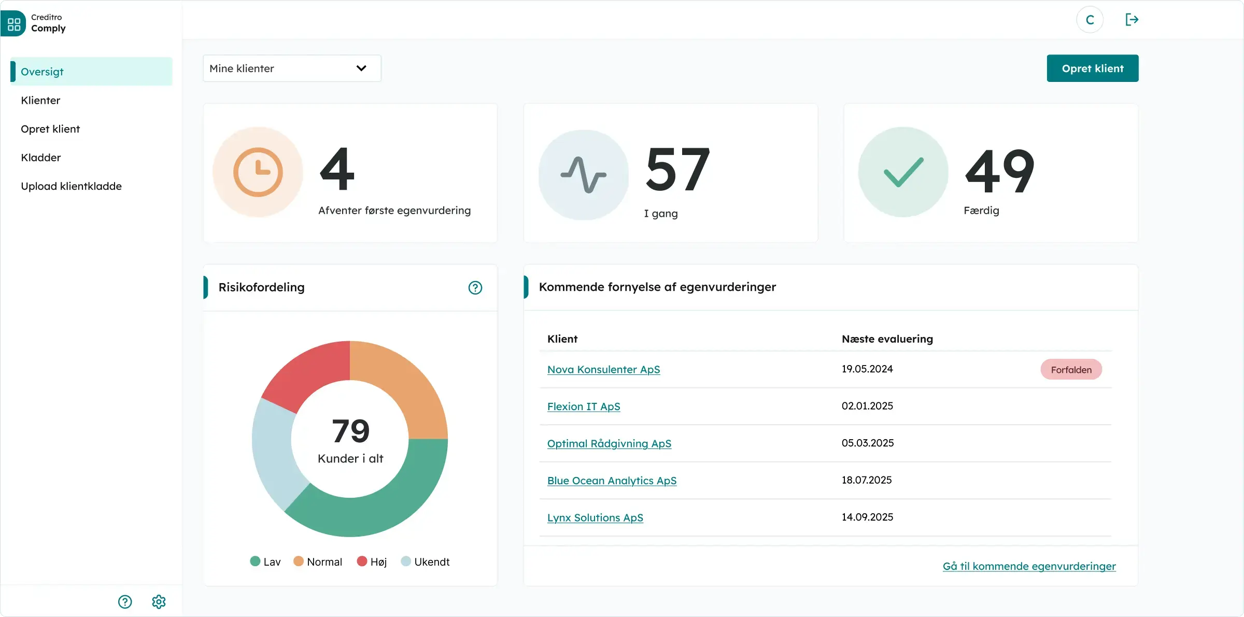Open the Mine klienter dropdown
1244x617 pixels.
coord(291,68)
